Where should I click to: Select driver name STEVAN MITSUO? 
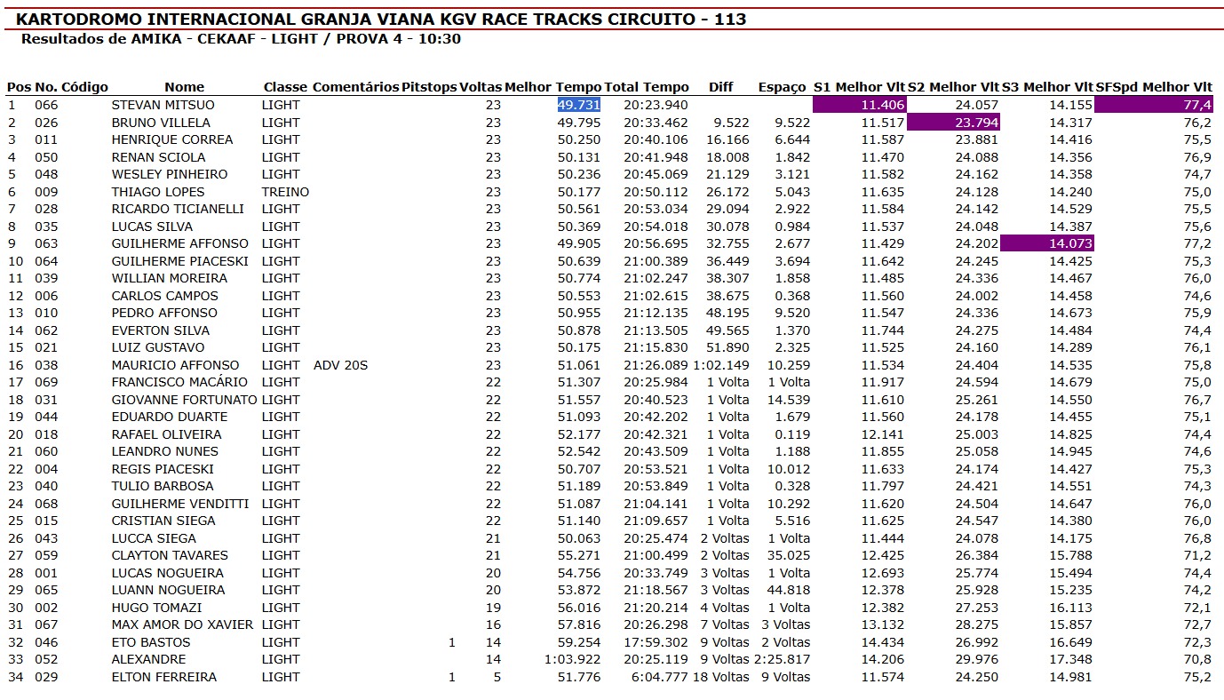point(163,105)
